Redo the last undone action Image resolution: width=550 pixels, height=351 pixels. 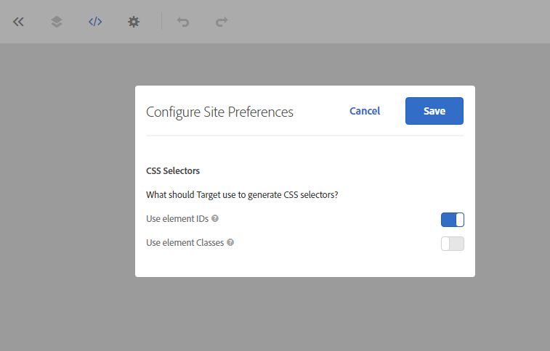pos(222,22)
